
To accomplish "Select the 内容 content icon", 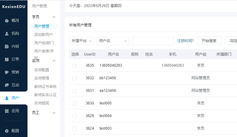I will 7,46.
